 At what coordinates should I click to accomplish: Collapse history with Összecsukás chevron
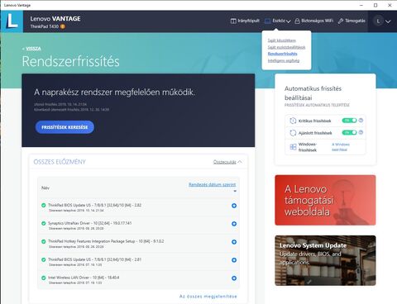click(x=240, y=162)
